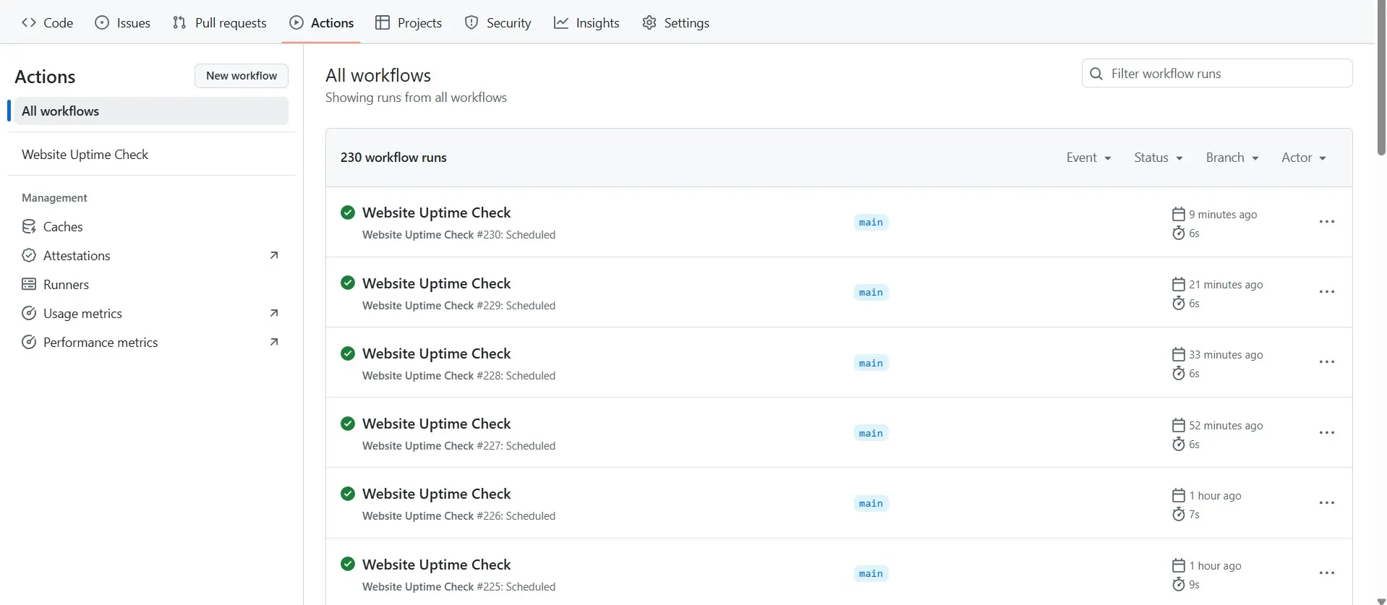
Task: Select the Actions tab
Action: [321, 22]
